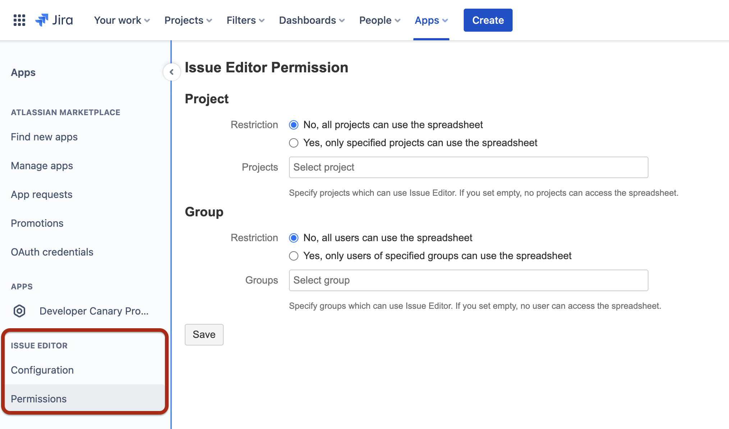The width and height of the screenshot is (729, 429).
Task: Open Manage apps in the sidebar
Action: click(42, 166)
